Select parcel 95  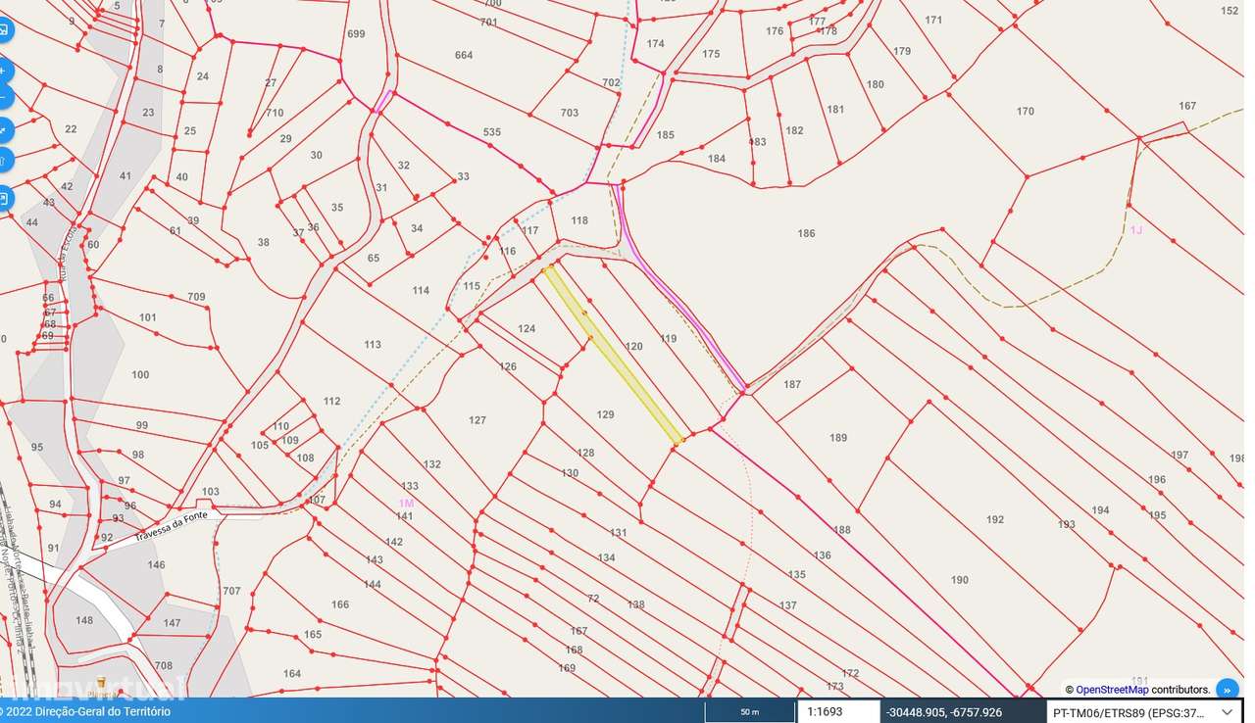click(x=37, y=447)
